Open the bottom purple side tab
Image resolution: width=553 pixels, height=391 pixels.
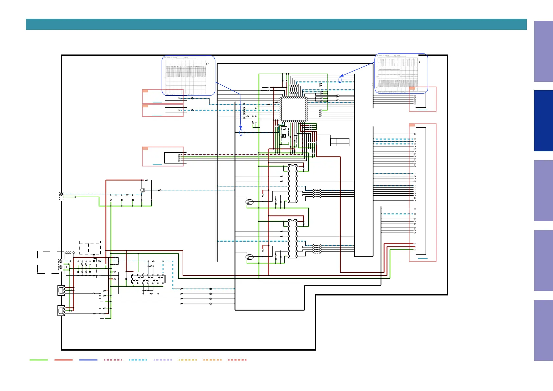(x=543, y=330)
